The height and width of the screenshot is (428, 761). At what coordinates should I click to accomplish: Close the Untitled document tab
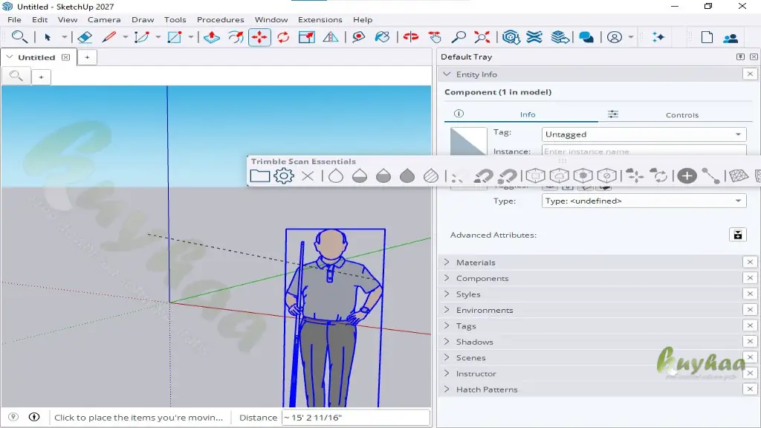pyautogui.click(x=65, y=57)
